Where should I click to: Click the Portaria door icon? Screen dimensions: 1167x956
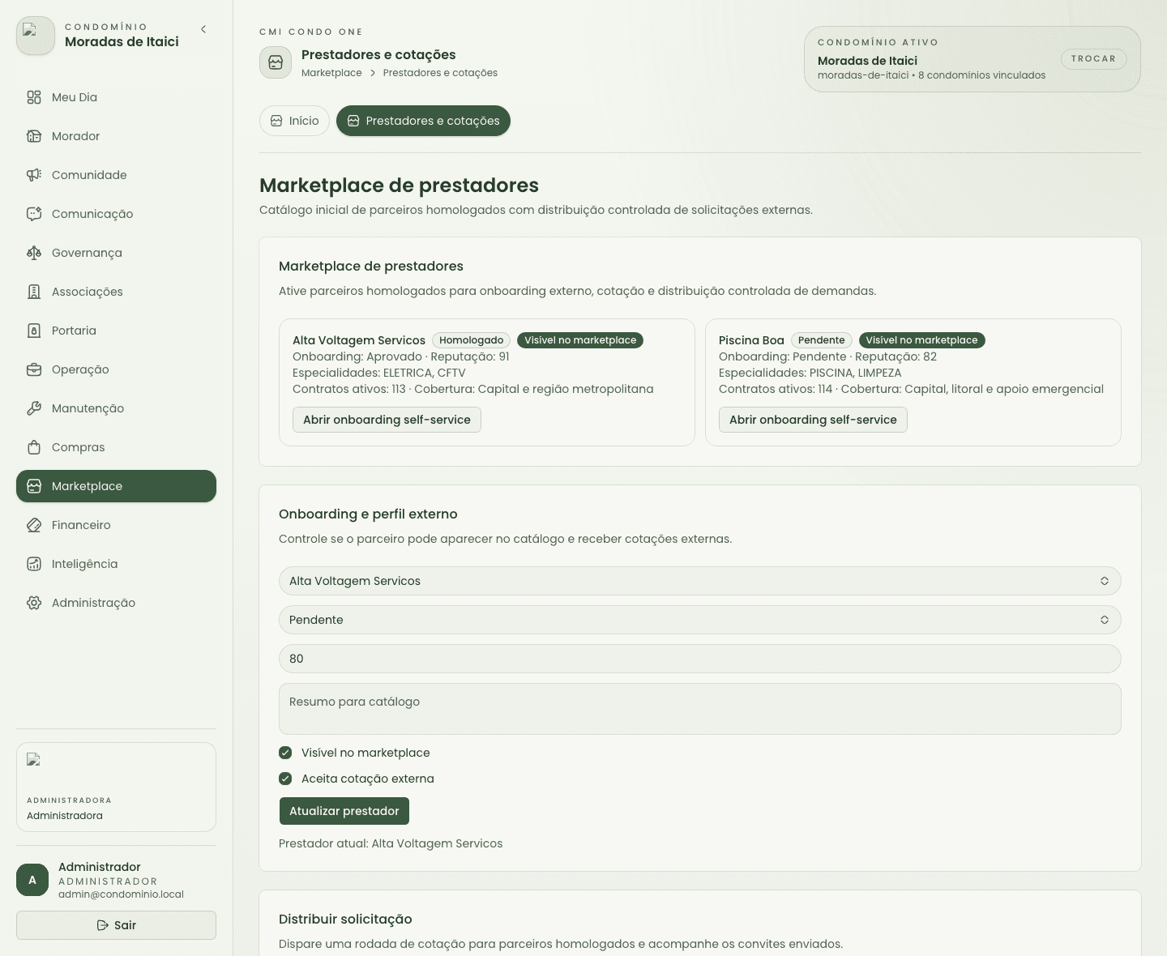click(x=34, y=331)
